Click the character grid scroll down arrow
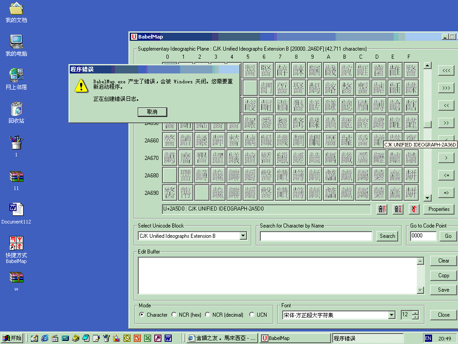Screen dimensions: 458x344 click(428, 198)
